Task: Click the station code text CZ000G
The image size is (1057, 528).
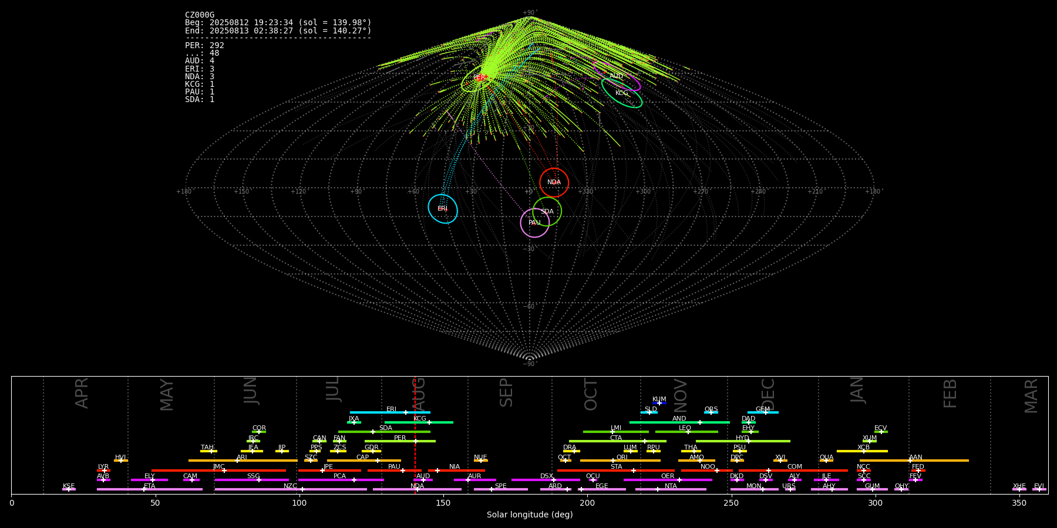Action: point(200,15)
